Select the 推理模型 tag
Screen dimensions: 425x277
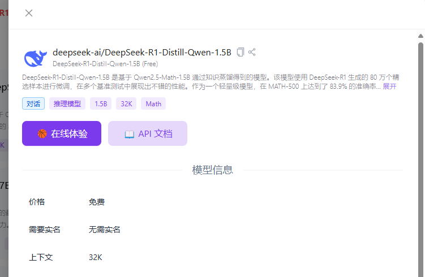click(x=67, y=103)
